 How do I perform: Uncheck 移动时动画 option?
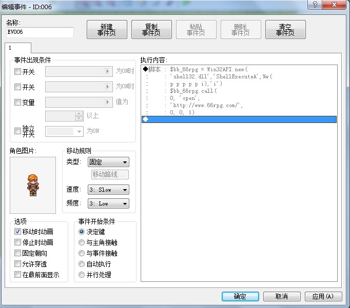coord(17,232)
